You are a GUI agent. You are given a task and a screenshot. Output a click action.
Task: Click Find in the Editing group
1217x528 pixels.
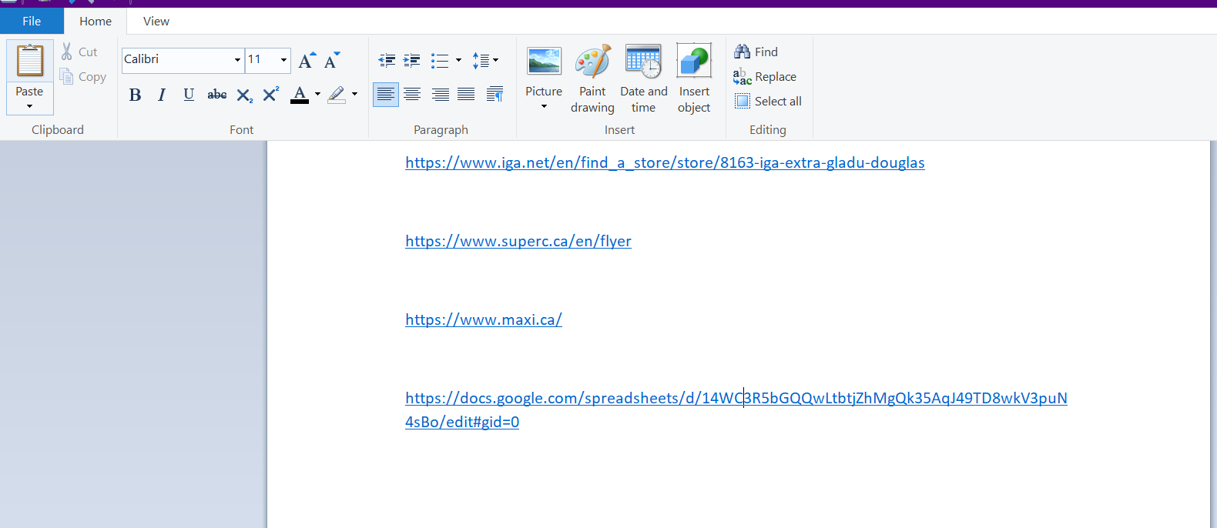coord(756,52)
